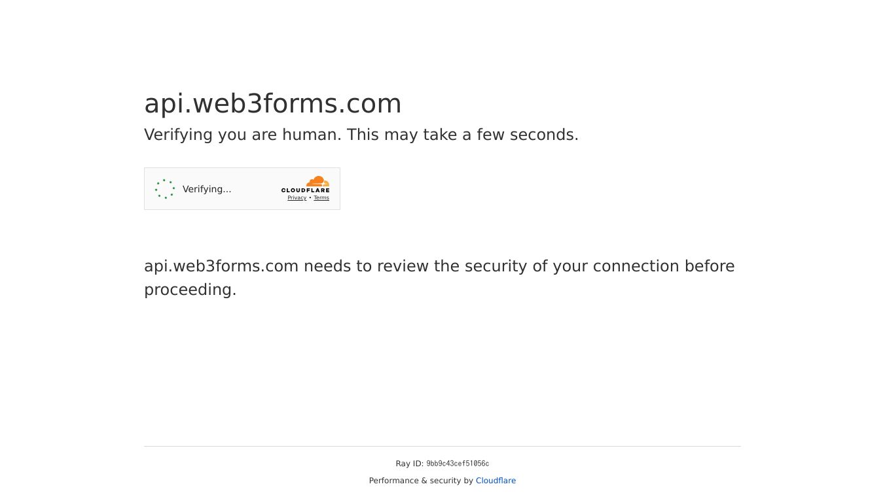
Task: Click the "Performance & security by" footer text
Action: [x=421, y=481]
